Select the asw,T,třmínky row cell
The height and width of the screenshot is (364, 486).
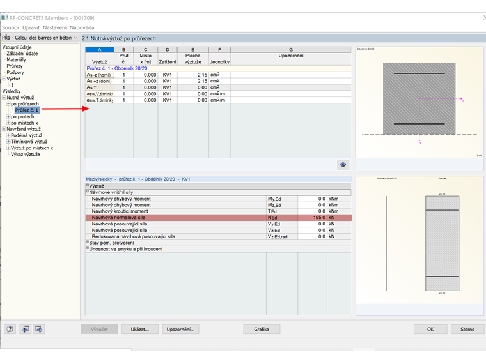coord(100,100)
